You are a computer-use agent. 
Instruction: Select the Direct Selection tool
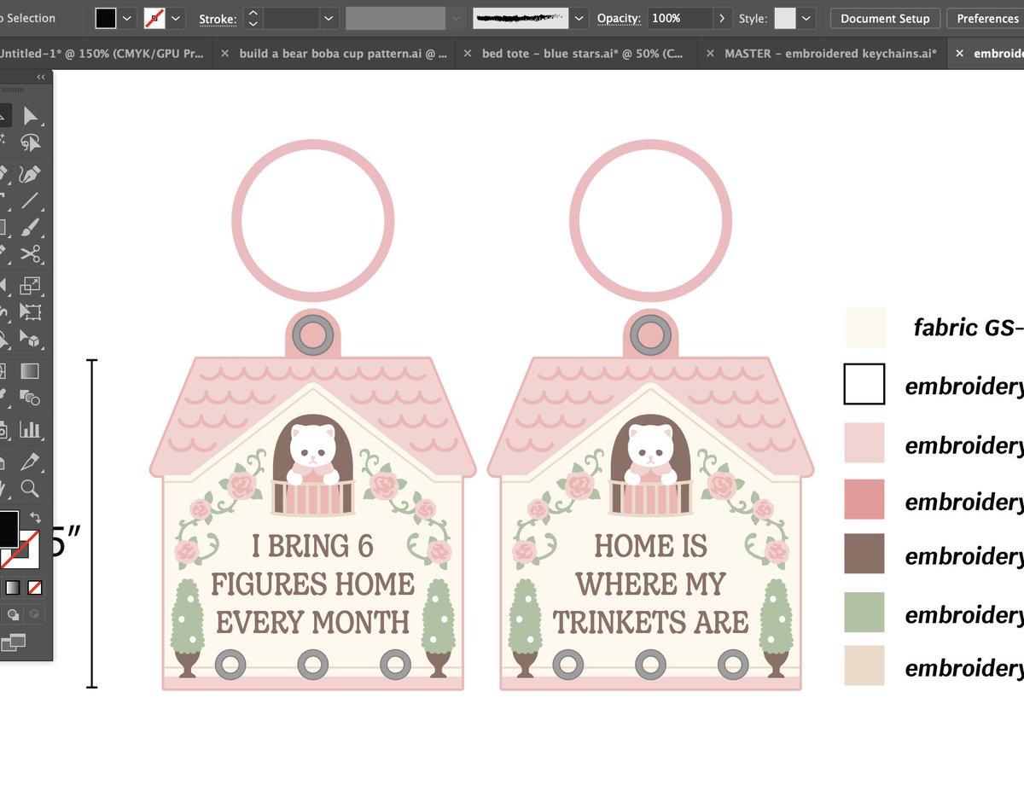[31, 115]
